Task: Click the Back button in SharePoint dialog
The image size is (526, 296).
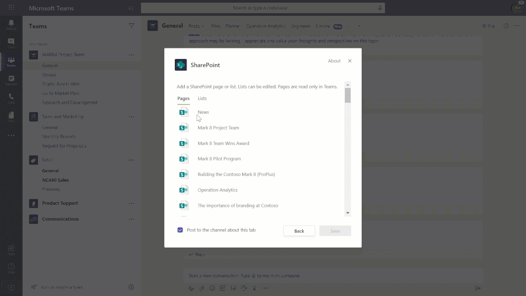Action: pos(299,231)
